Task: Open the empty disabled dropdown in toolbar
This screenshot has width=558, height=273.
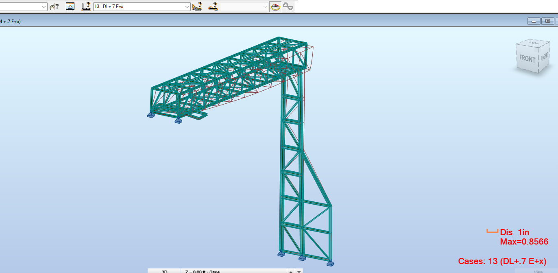Action: (x=244, y=7)
